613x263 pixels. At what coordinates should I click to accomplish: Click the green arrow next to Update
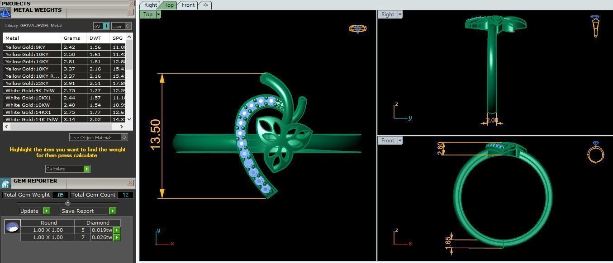(x=46, y=211)
